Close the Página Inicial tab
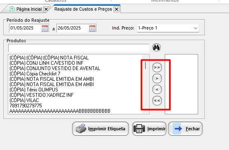This screenshot has height=150, width=229. pyautogui.click(x=46, y=9)
